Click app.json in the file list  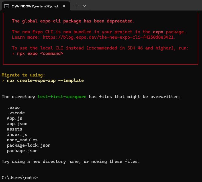pyautogui.click(x=17, y=124)
